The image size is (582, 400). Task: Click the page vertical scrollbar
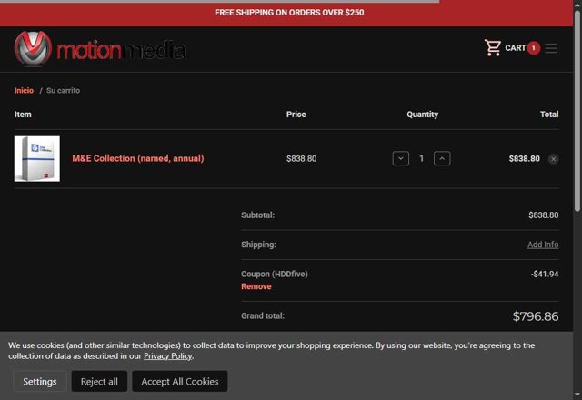pos(577,111)
